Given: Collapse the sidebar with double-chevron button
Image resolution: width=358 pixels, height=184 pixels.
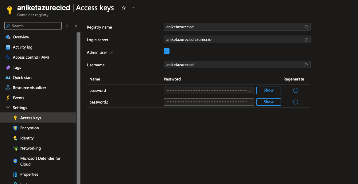Looking at the screenshot, I should [76, 26].
